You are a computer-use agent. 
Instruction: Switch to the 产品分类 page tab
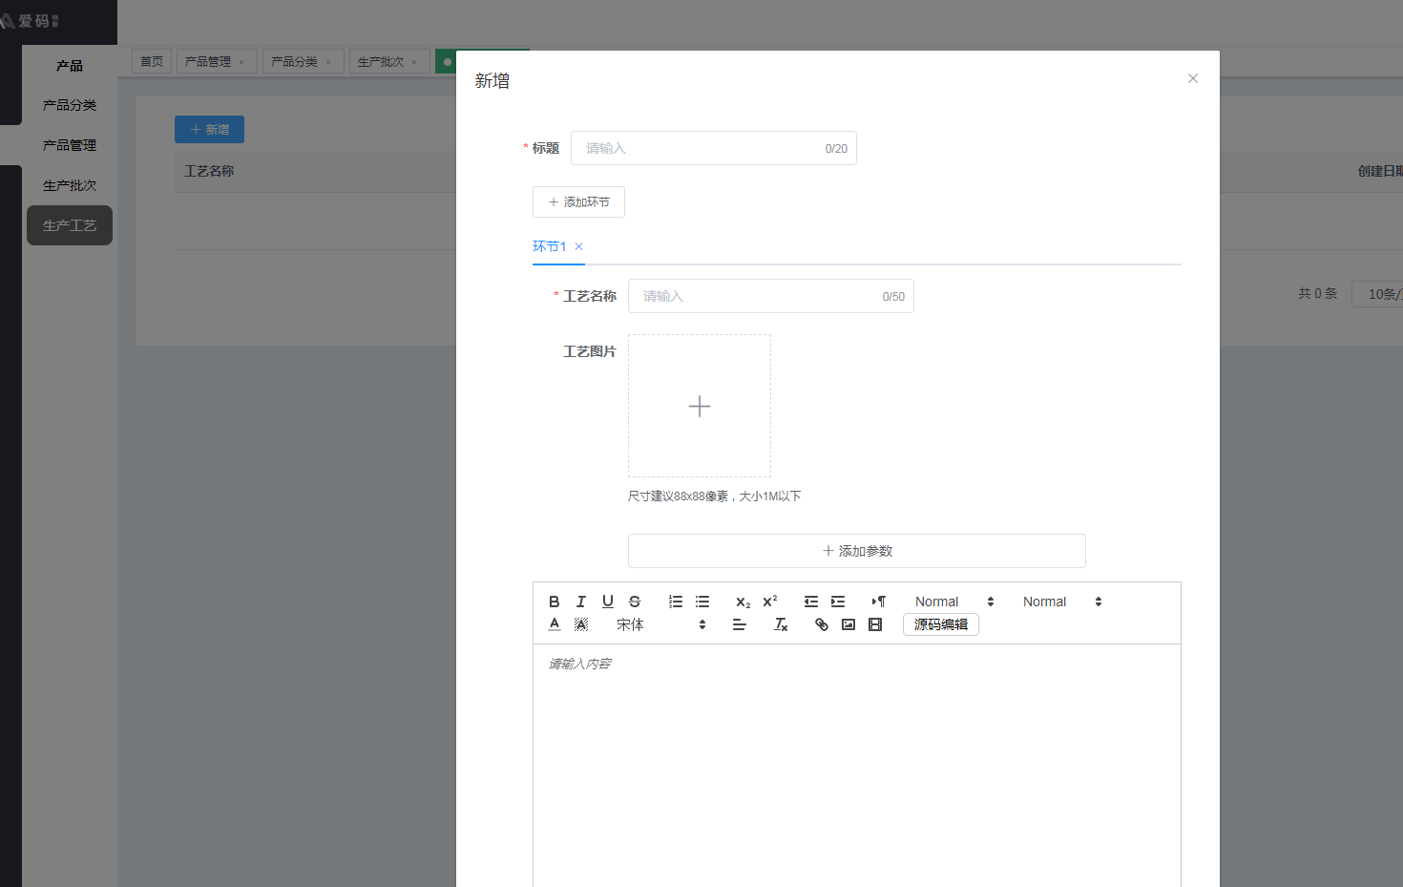tap(294, 61)
